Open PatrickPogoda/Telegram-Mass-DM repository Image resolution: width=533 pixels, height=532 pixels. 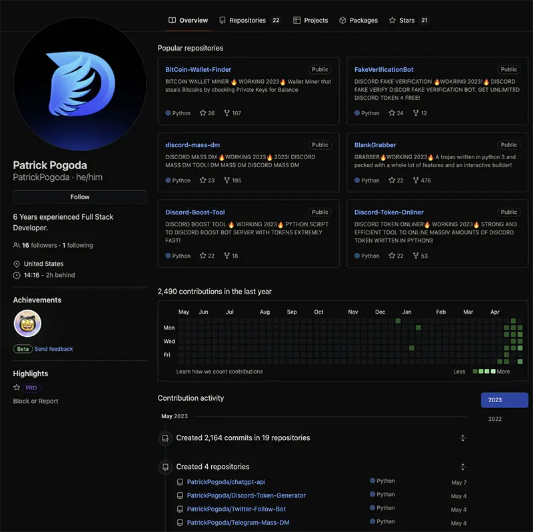point(239,523)
